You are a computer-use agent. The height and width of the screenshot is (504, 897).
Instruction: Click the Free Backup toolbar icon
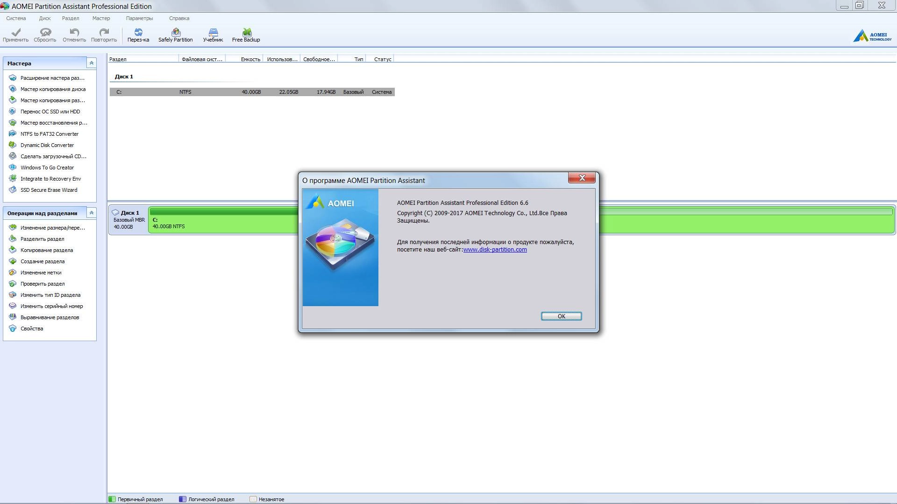pyautogui.click(x=246, y=32)
